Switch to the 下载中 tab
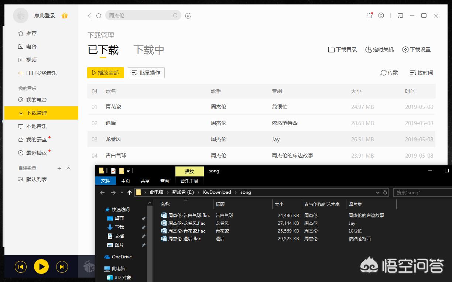 [148, 50]
